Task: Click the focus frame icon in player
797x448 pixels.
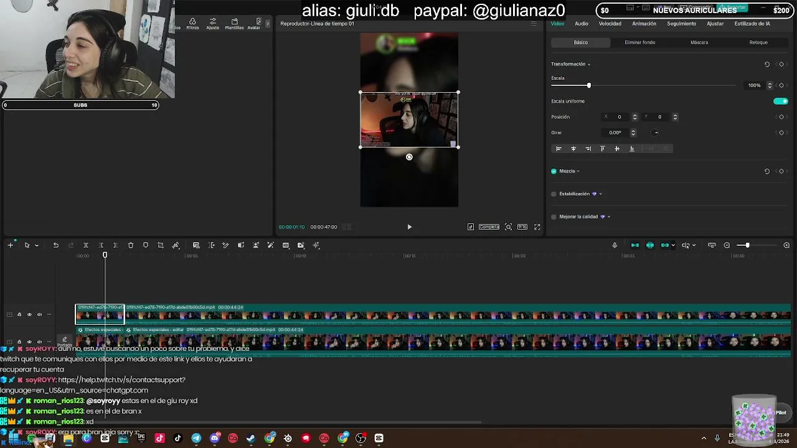Action: click(509, 227)
